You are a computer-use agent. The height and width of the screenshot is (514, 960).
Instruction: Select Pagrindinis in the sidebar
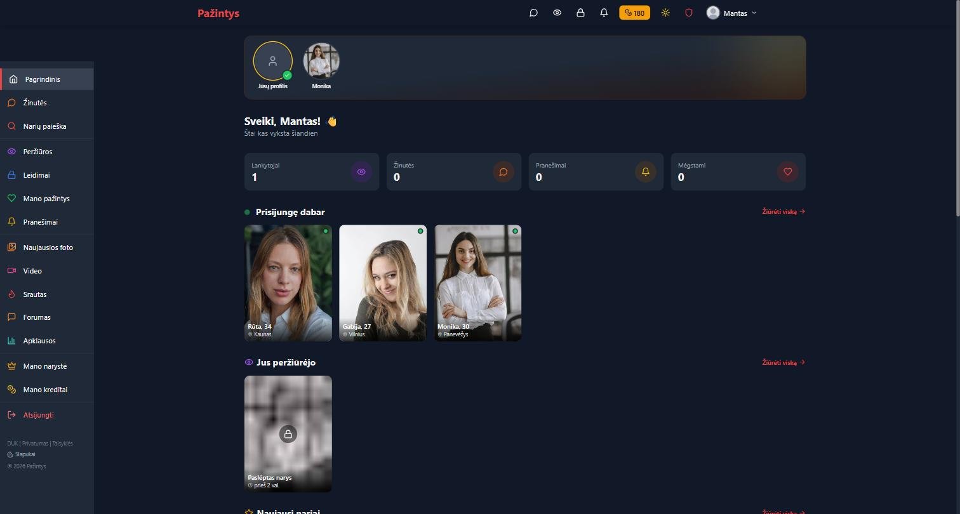[x=48, y=79]
